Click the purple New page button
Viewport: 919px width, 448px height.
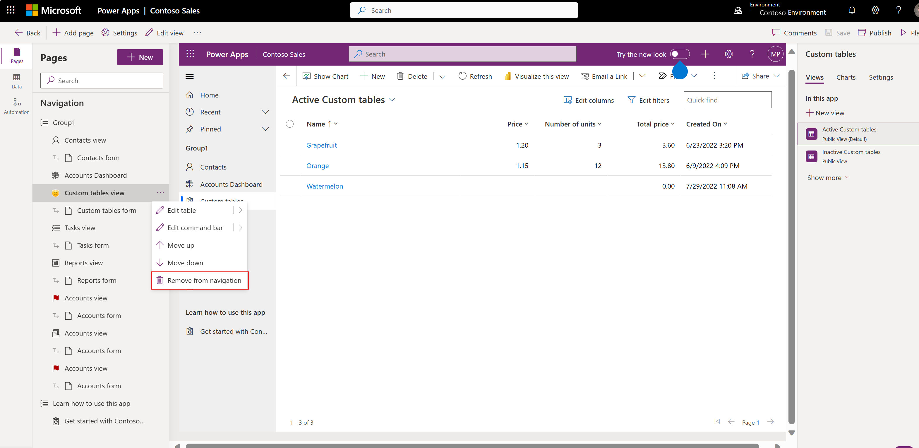click(x=140, y=57)
